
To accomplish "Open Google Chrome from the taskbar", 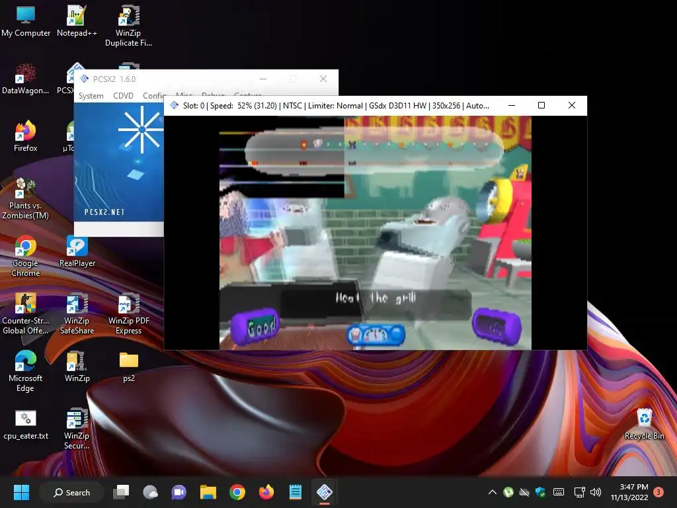I will coord(237,492).
